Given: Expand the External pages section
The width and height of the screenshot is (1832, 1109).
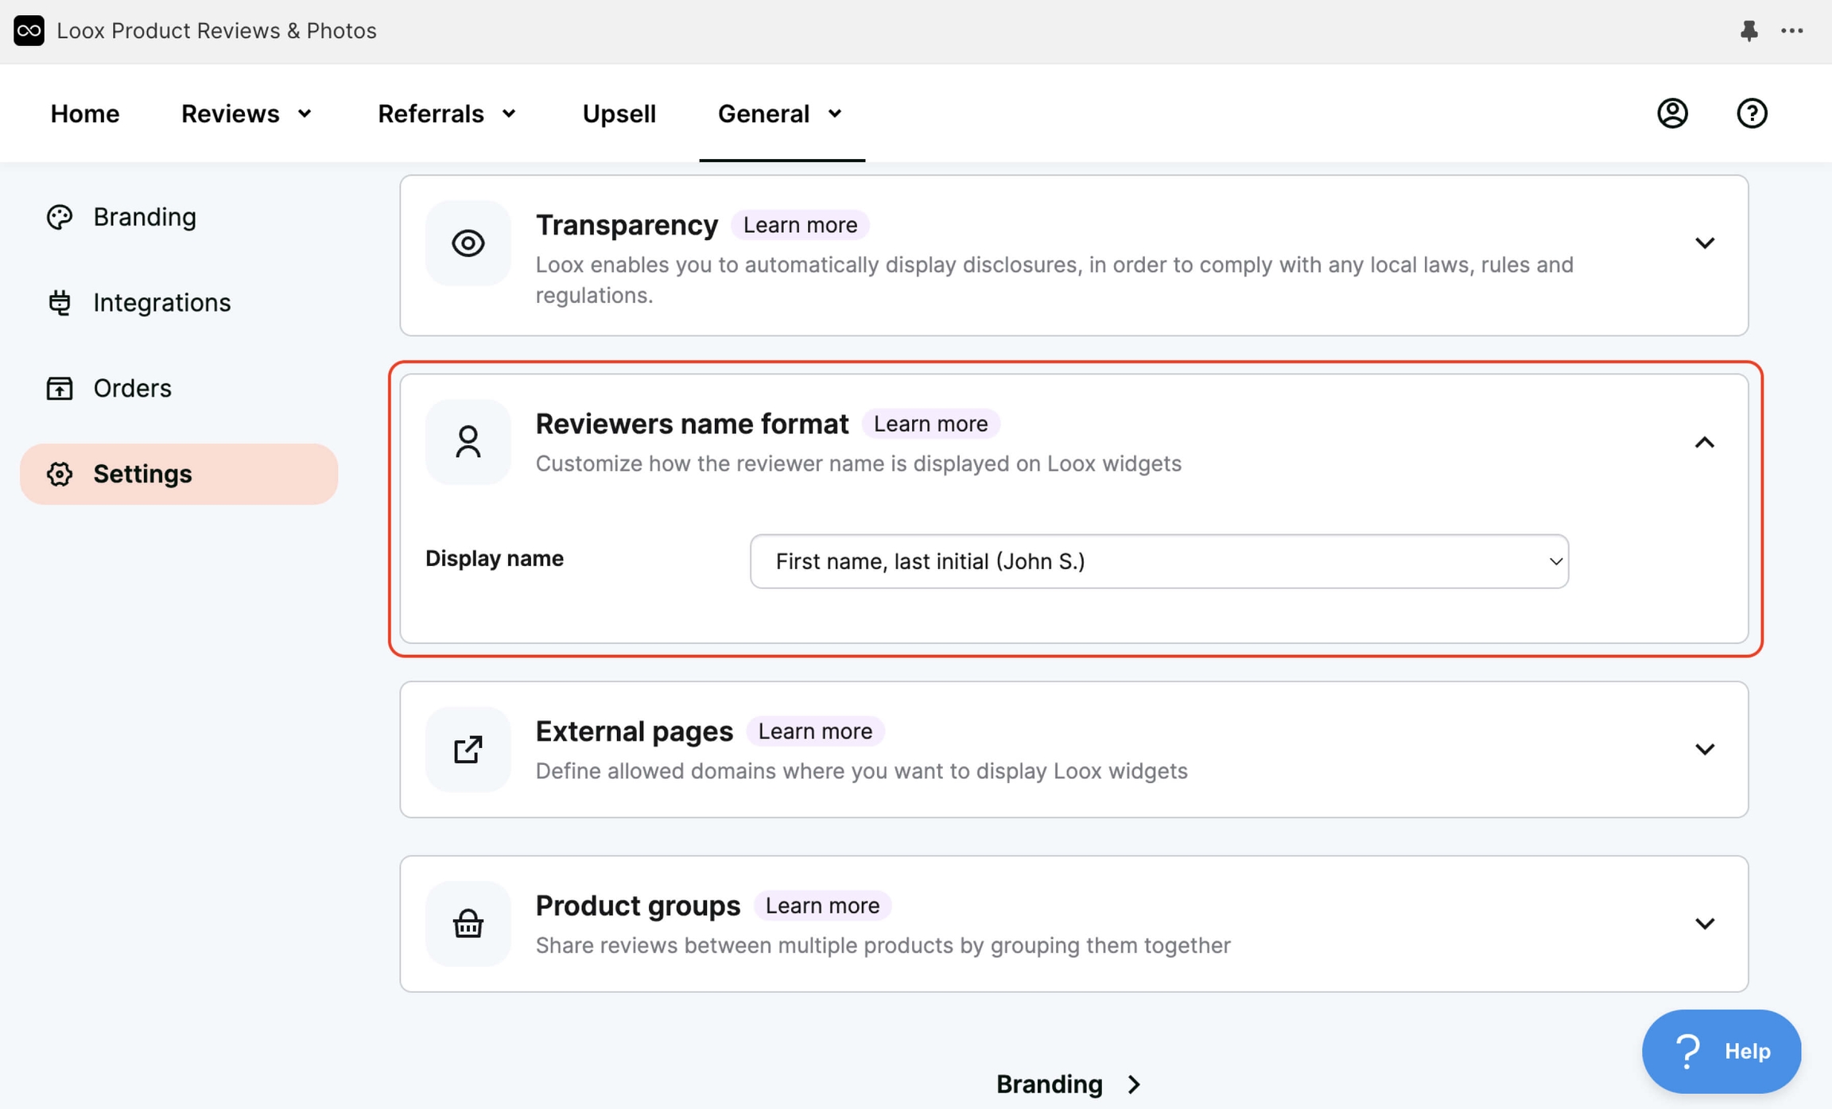Looking at the screenshot, I should 1705,748.
